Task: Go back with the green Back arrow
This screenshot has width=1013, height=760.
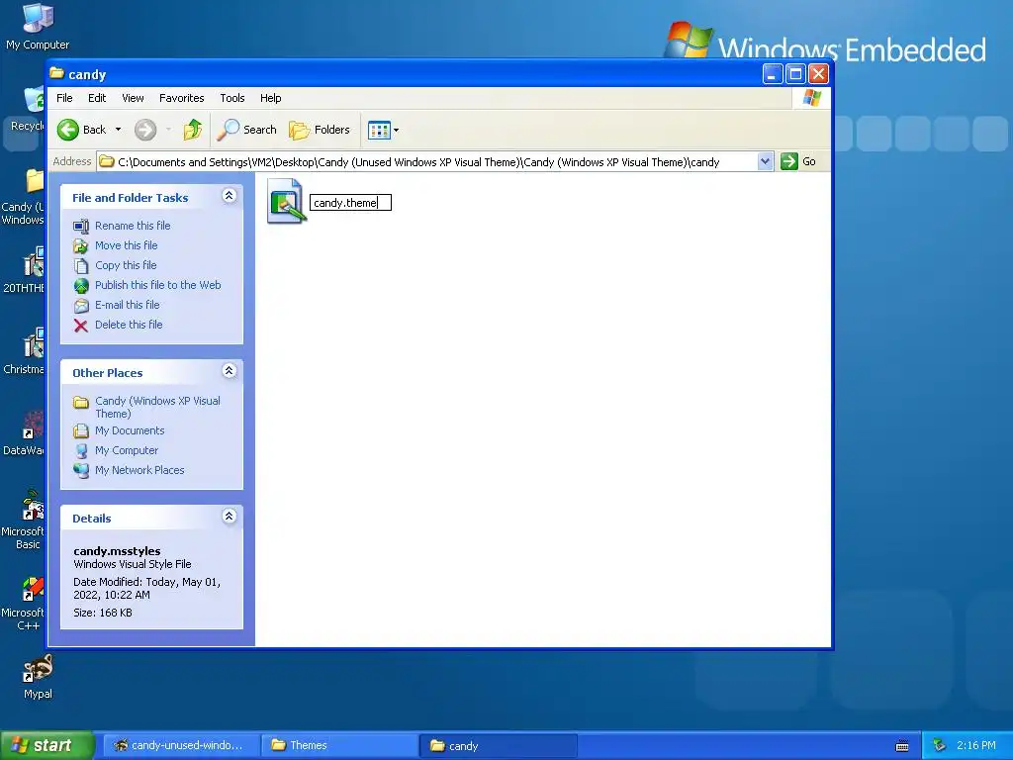Action: coord(81,130)
